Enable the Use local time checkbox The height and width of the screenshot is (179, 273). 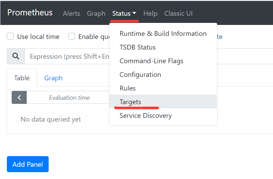tap(10, 37)
